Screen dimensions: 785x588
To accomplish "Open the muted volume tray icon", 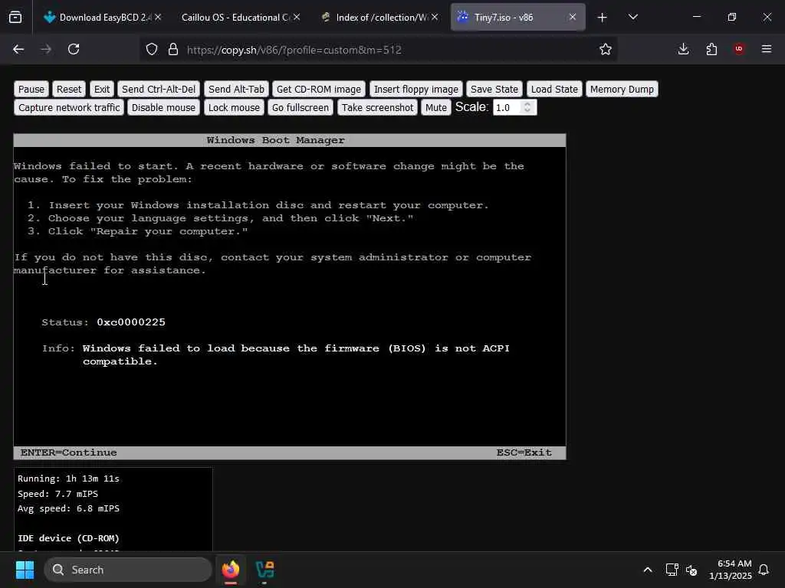I will tap(692, 570).
